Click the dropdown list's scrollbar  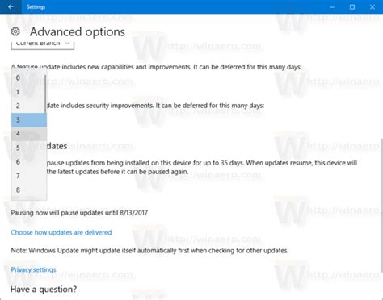(45, 94)
